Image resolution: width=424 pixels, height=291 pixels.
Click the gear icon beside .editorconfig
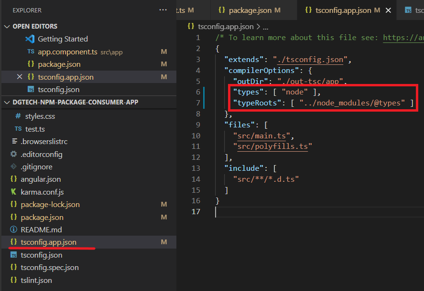click(x=13, y=155)
